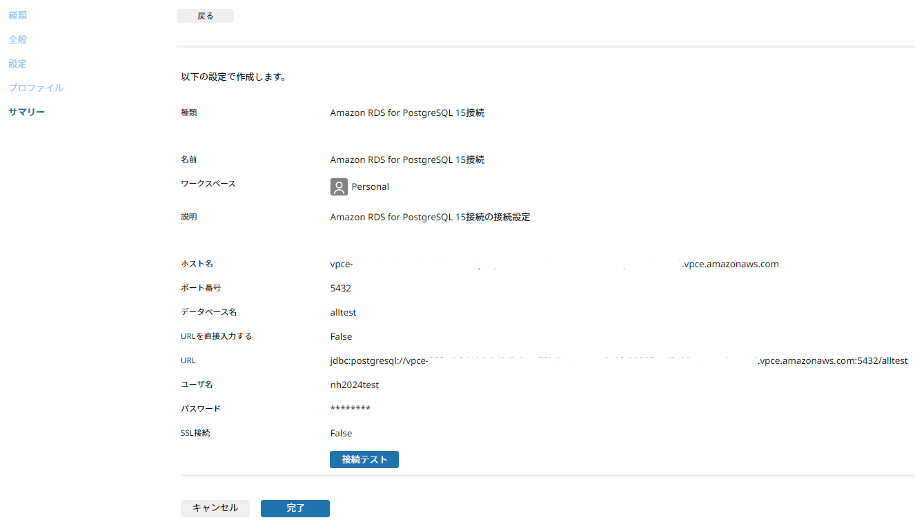The height and width of the screenshot is (520, 915).
Task: Run the 接続テスト connection test
Action: [364, 459]
